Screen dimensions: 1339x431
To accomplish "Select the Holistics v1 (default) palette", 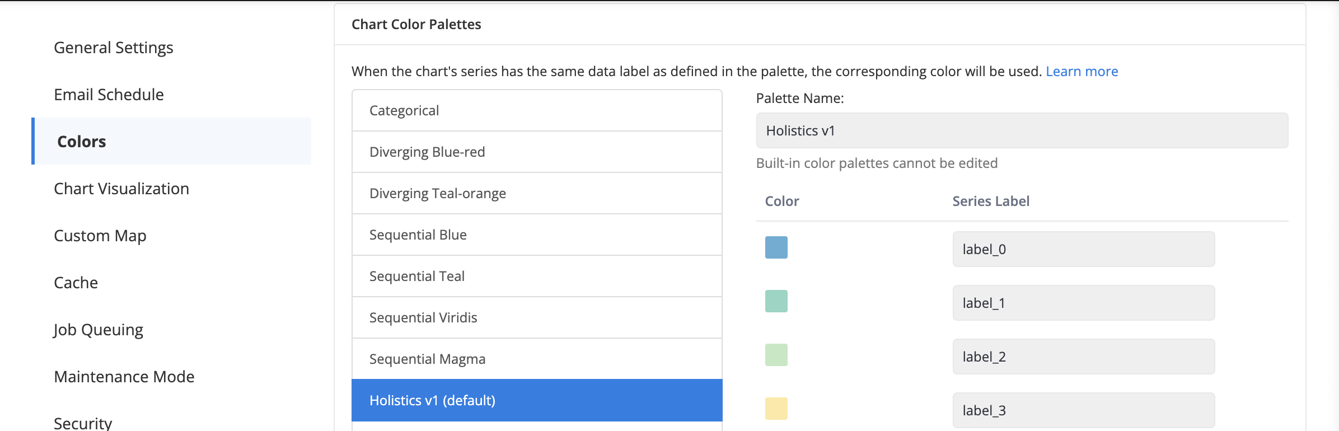I will click(x=537, y=400).
